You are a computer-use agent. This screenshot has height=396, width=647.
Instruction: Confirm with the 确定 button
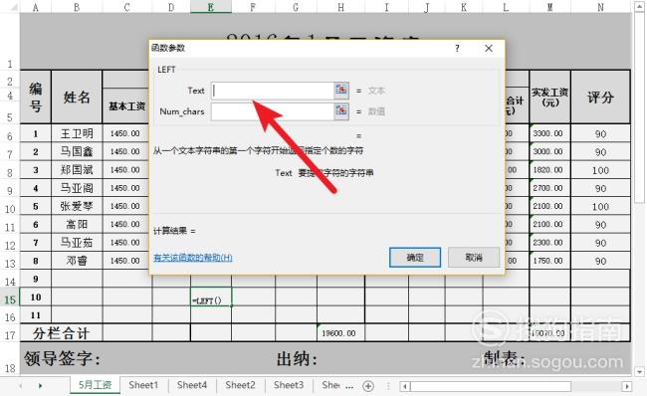(x=415, y=258)
